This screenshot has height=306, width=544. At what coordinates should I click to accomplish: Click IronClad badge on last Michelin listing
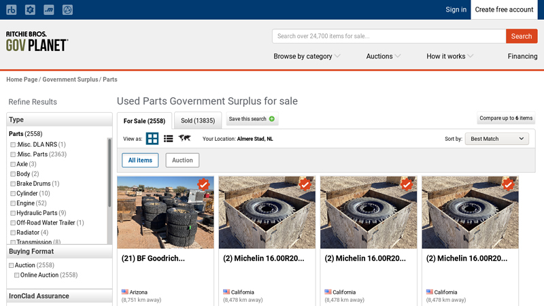tap(508, 184)
